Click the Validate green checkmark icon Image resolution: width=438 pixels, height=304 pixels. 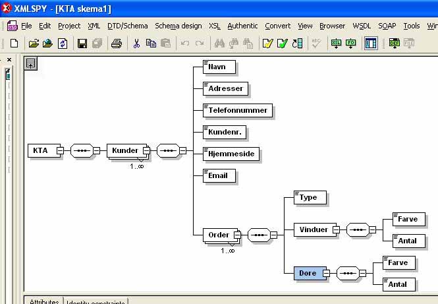[x=282, y=44]
